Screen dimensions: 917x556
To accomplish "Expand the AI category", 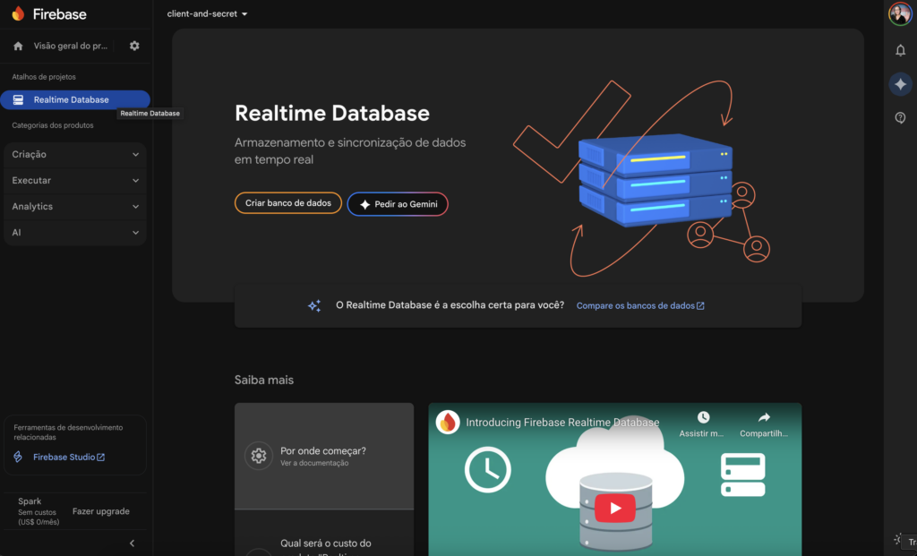I will point(75,233).
